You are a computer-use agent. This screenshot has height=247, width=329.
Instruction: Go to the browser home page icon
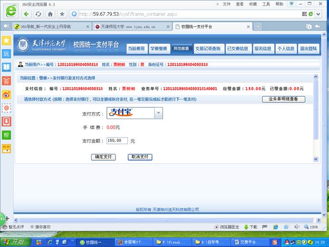pyautogui.click(x=50, y=14)
